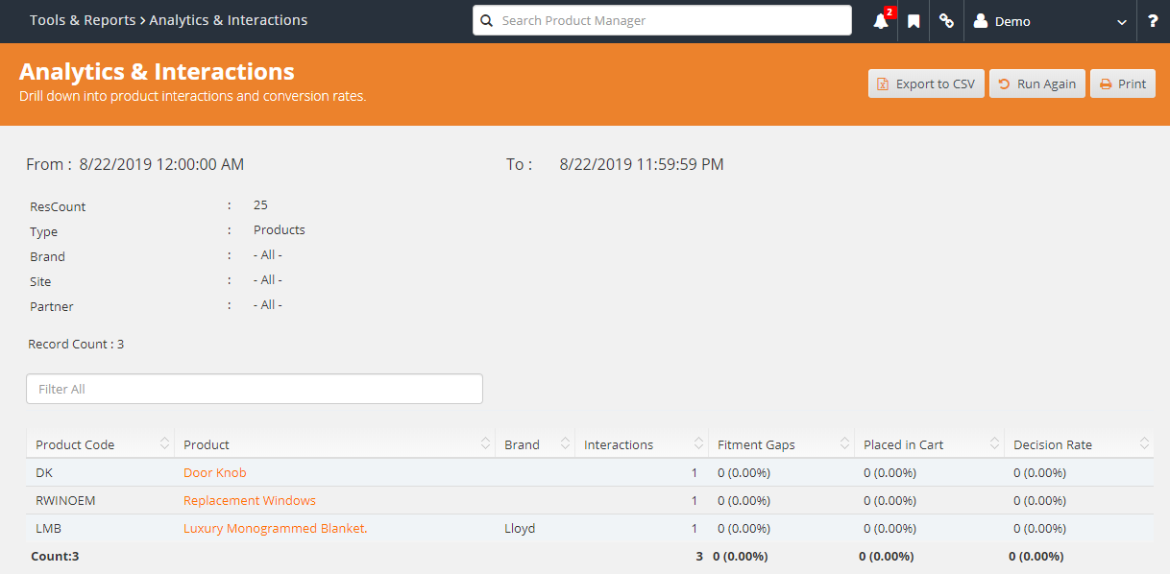
Task: Select Tools & Reports in the breadcrumb
Action: (83, 19)
